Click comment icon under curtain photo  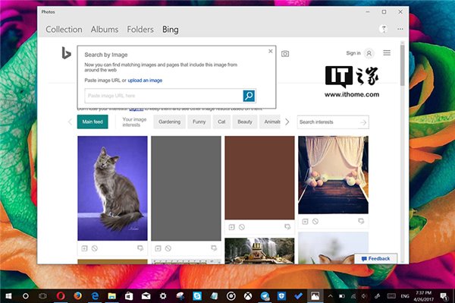click(361, 222)
